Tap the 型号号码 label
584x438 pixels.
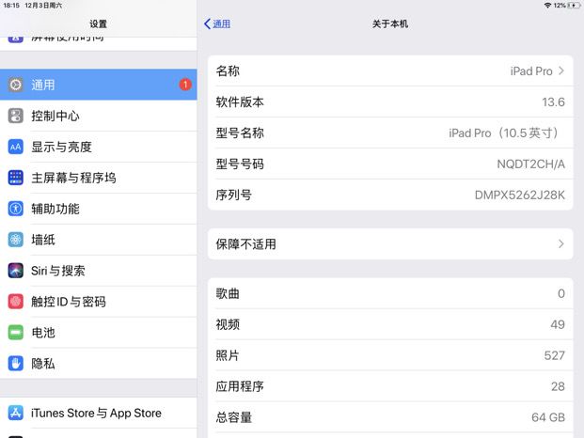(x=240, y=164)
